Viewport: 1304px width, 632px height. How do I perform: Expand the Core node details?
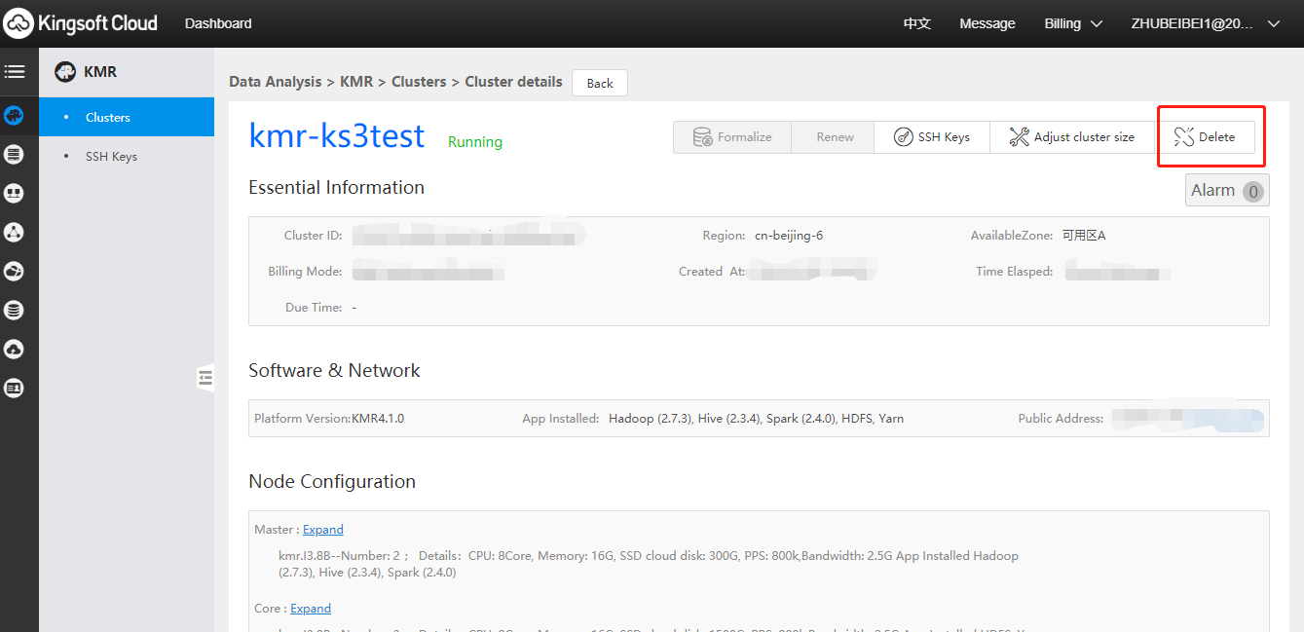311,609
